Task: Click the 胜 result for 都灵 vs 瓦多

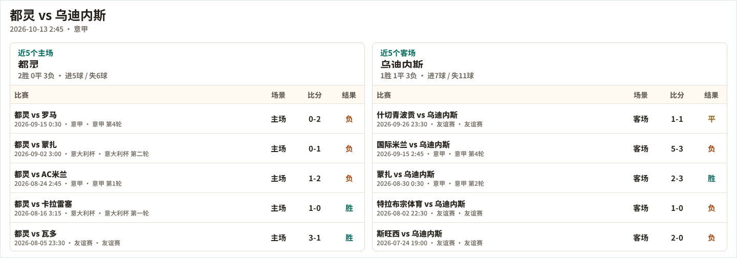Action: [x=349, y=238]
